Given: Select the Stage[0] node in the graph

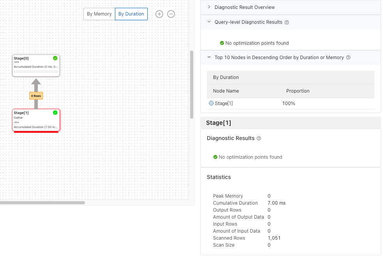Looking at the screenshot, I should pyautogui.click(x=36, y=65).
